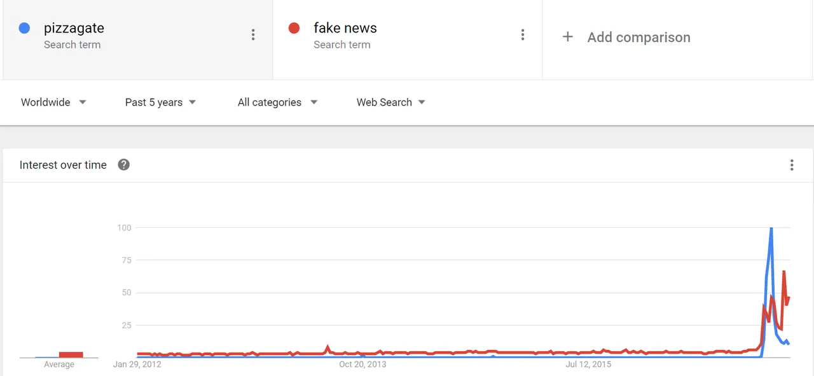
Task: Click the blue pizzagate peak at 100
Action: pos(771,228)
